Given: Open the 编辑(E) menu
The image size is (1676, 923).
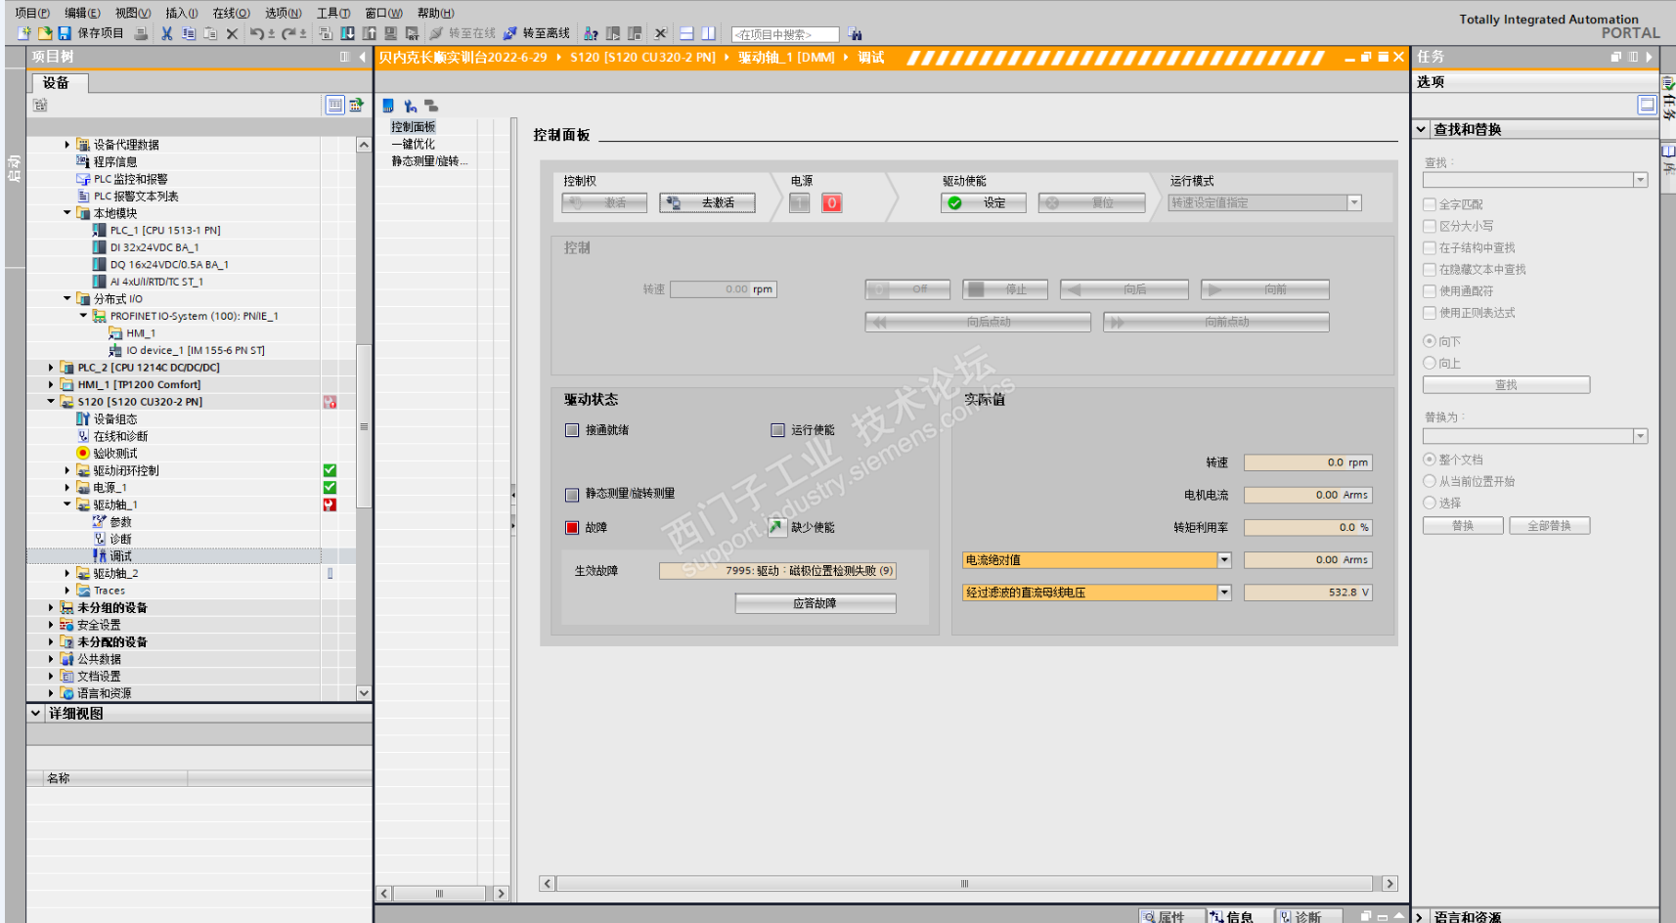Looking at the screenshot, I should pos(82,13).
